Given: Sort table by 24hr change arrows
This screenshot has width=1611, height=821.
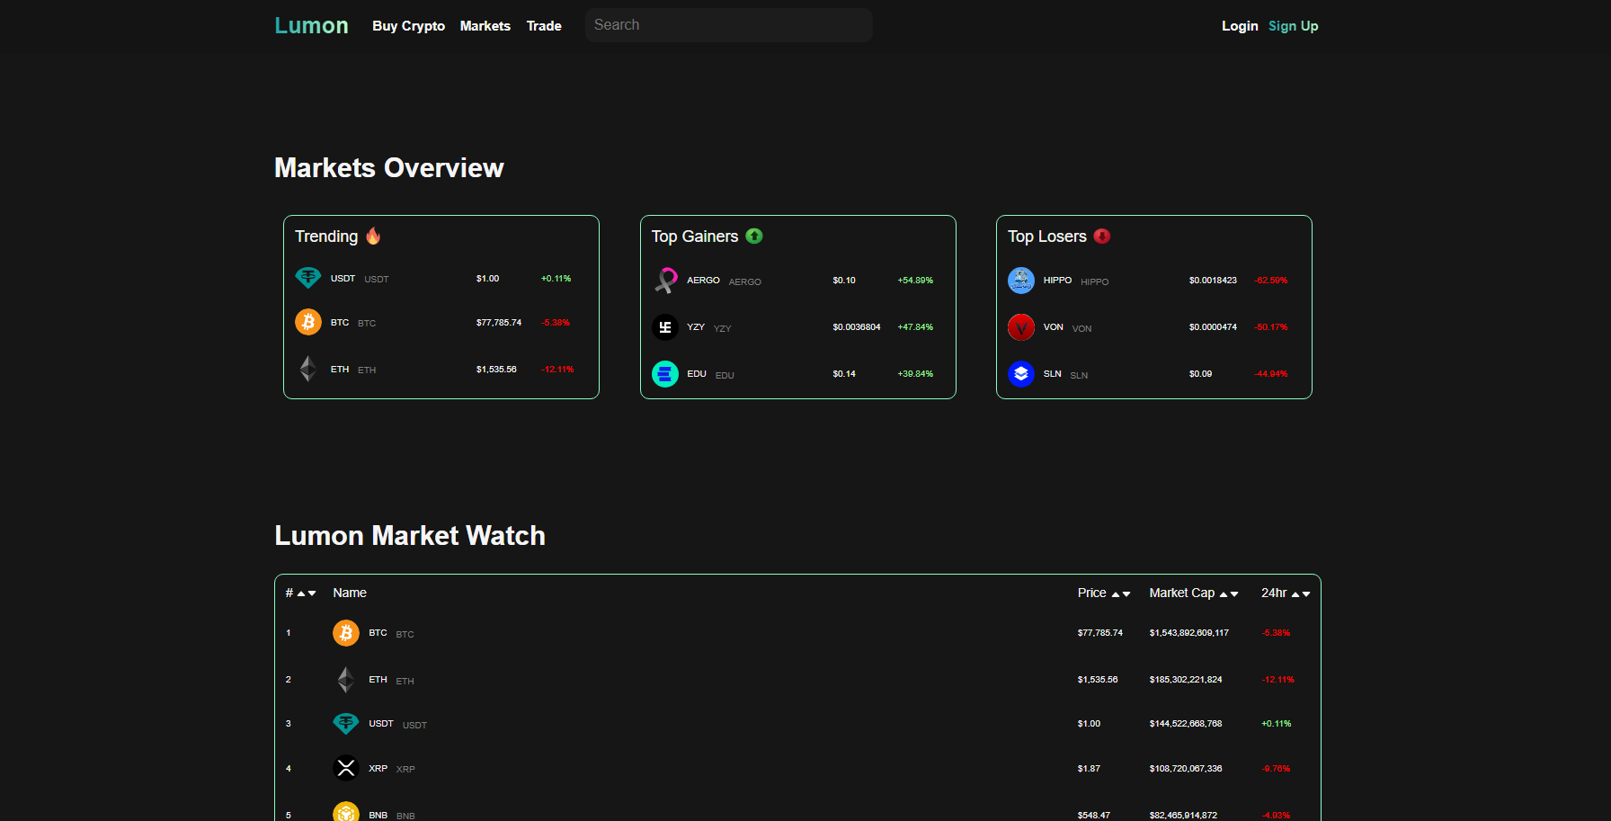Looking at the screenshot, I should [1300, 593].
